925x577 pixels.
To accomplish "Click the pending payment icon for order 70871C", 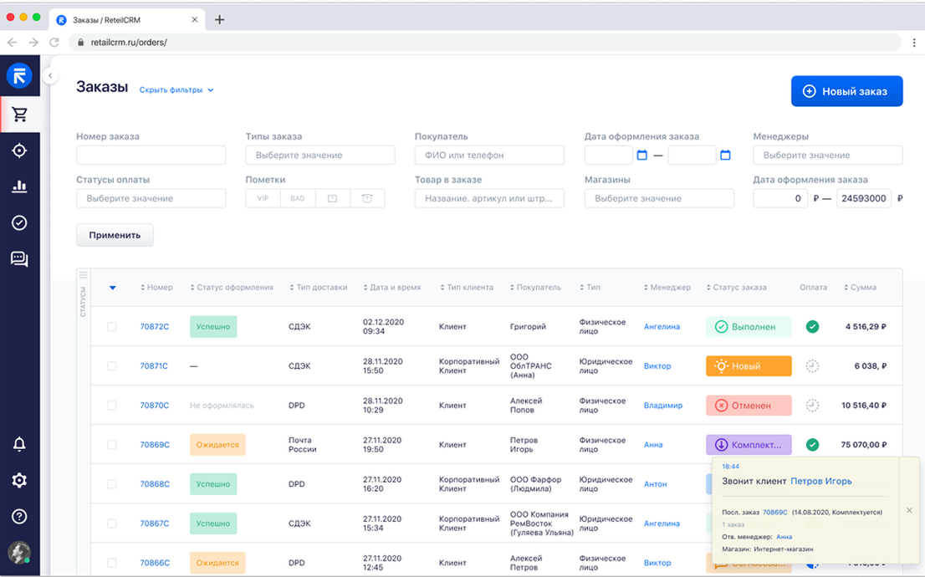I will 812,365.
